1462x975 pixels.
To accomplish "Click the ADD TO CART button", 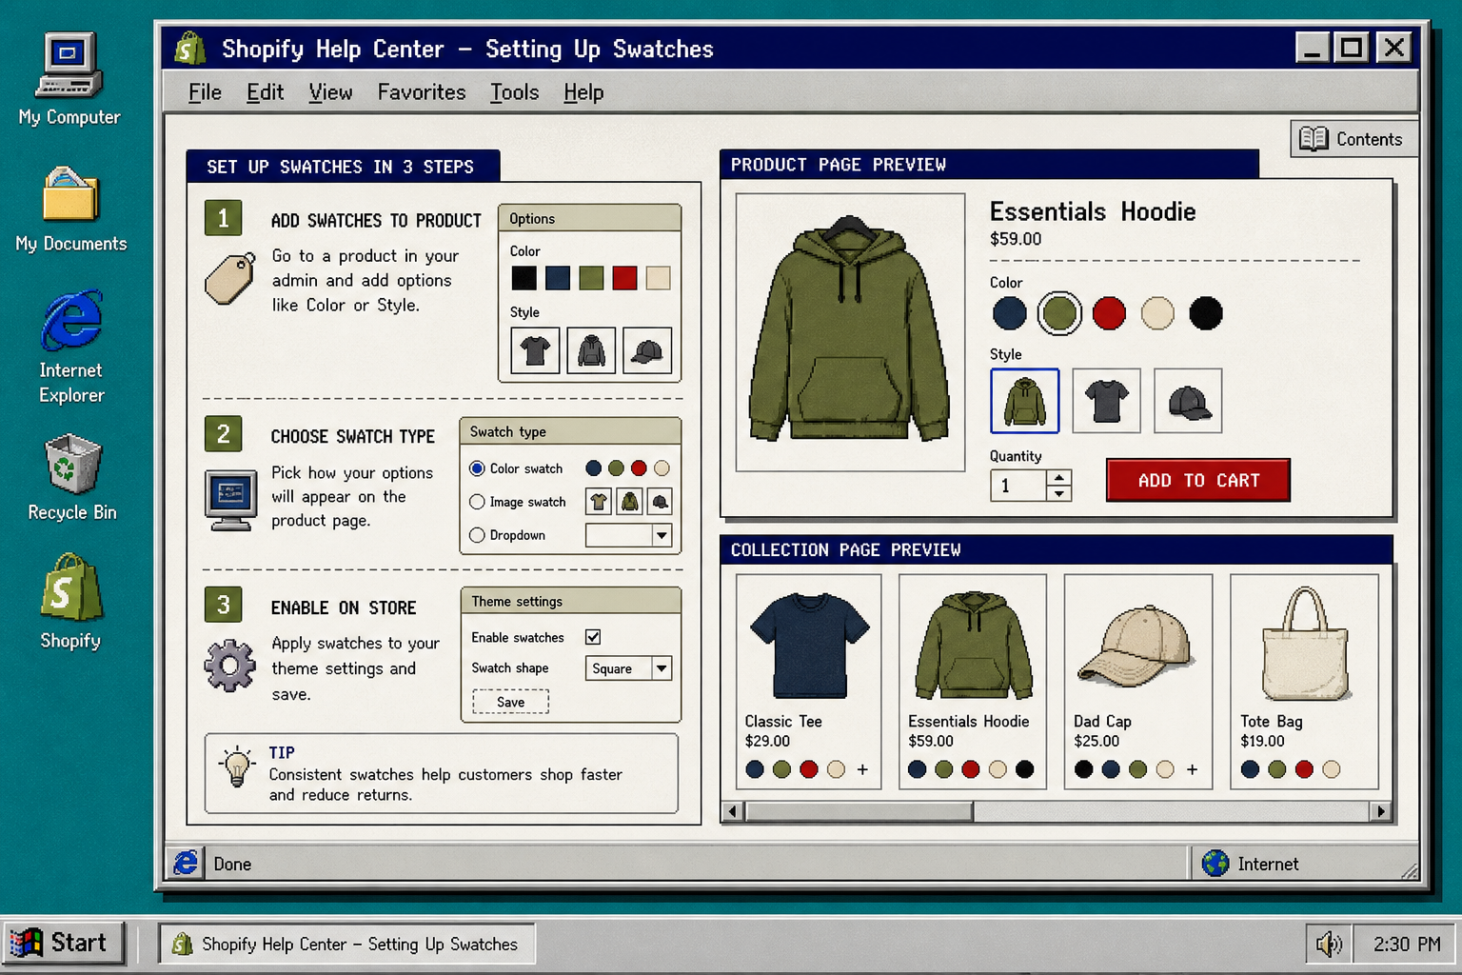I will click(1198, 480).
